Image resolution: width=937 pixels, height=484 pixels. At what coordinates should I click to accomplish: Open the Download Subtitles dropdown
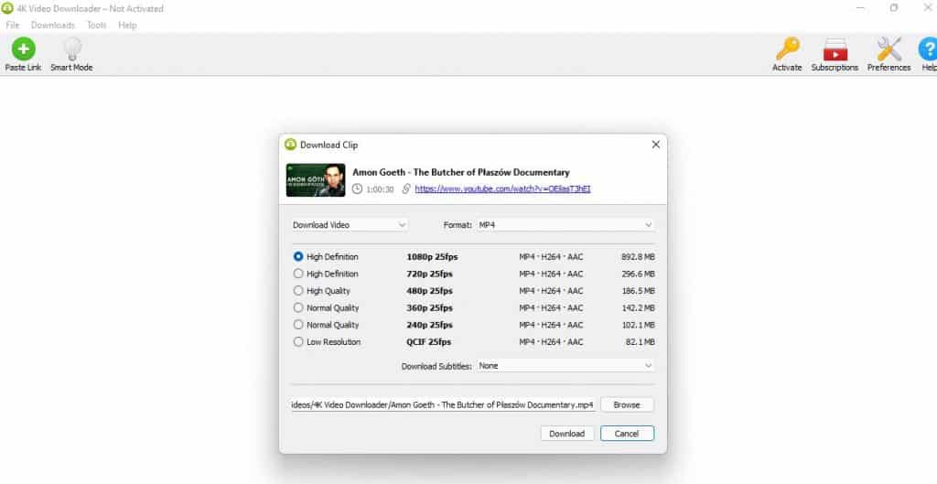click(565, 366)
